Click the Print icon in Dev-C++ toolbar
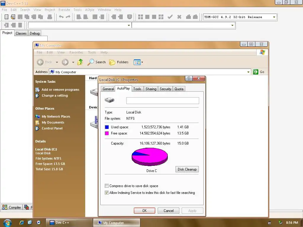This screenshot has height=227, width=303. [x=50, y=17]
